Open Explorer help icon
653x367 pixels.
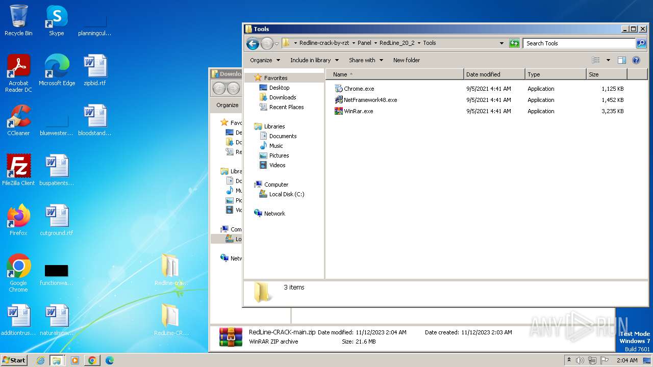point(636,60)
